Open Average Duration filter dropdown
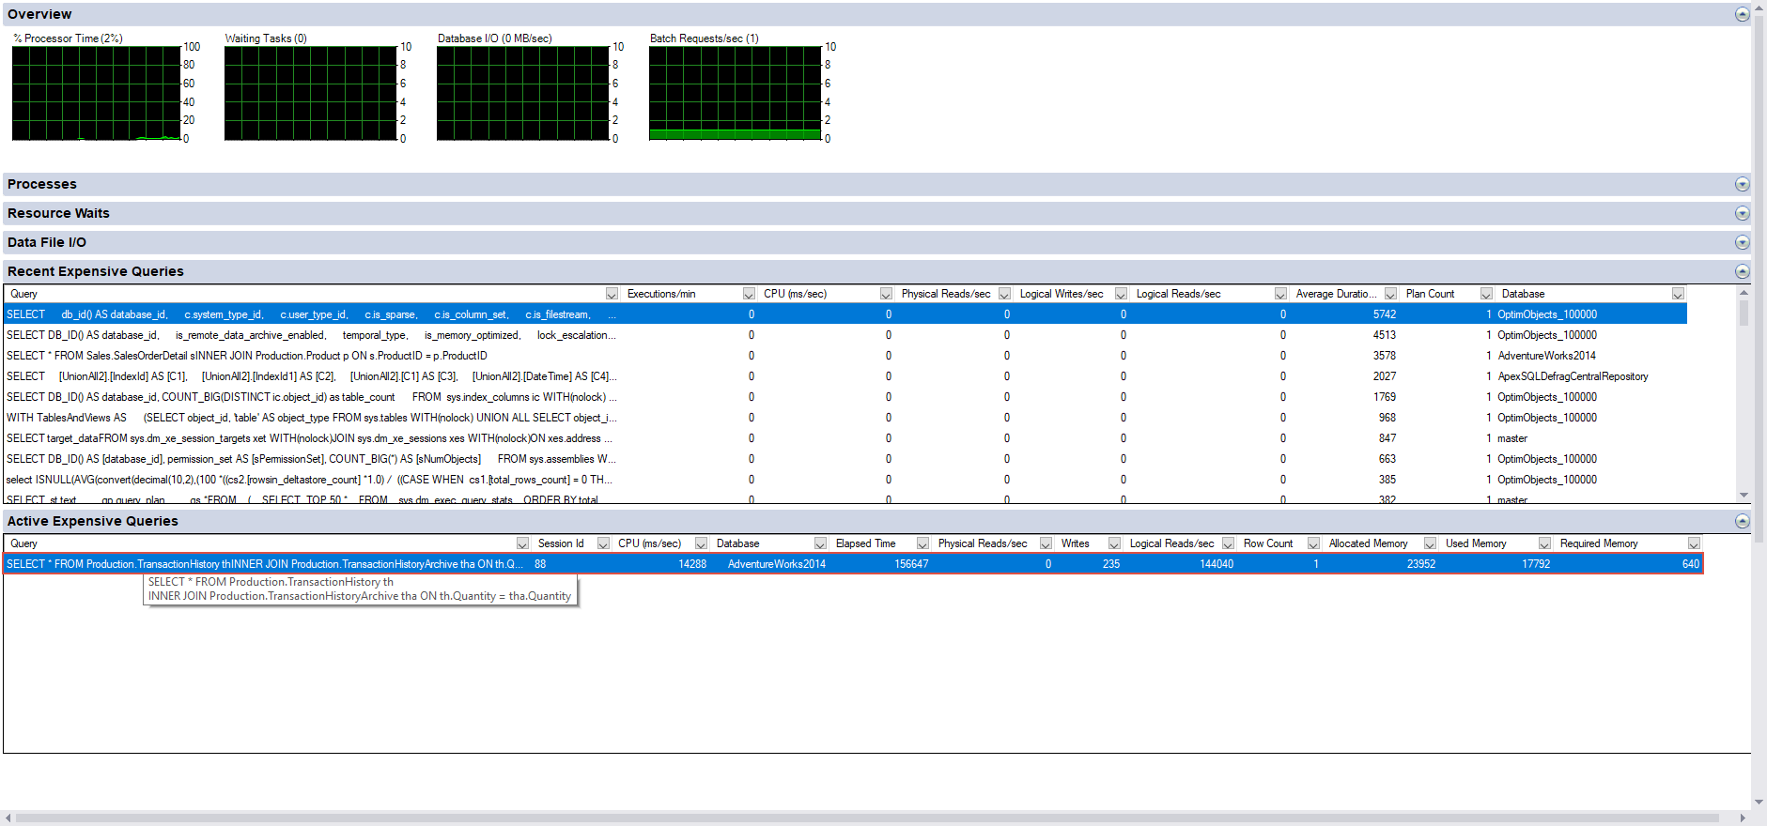The image size is (1767, 826). click(x=1390, y=294)
